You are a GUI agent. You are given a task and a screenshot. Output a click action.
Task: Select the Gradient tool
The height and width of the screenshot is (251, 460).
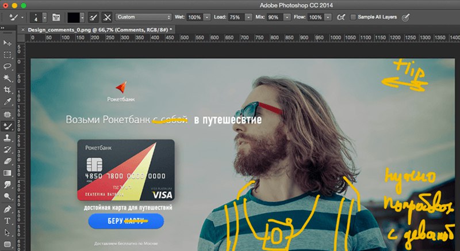7,173
